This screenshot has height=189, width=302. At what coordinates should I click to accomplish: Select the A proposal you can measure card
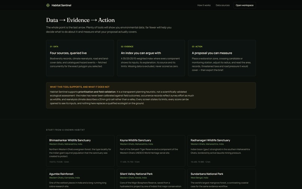click(x=222, y=58)
